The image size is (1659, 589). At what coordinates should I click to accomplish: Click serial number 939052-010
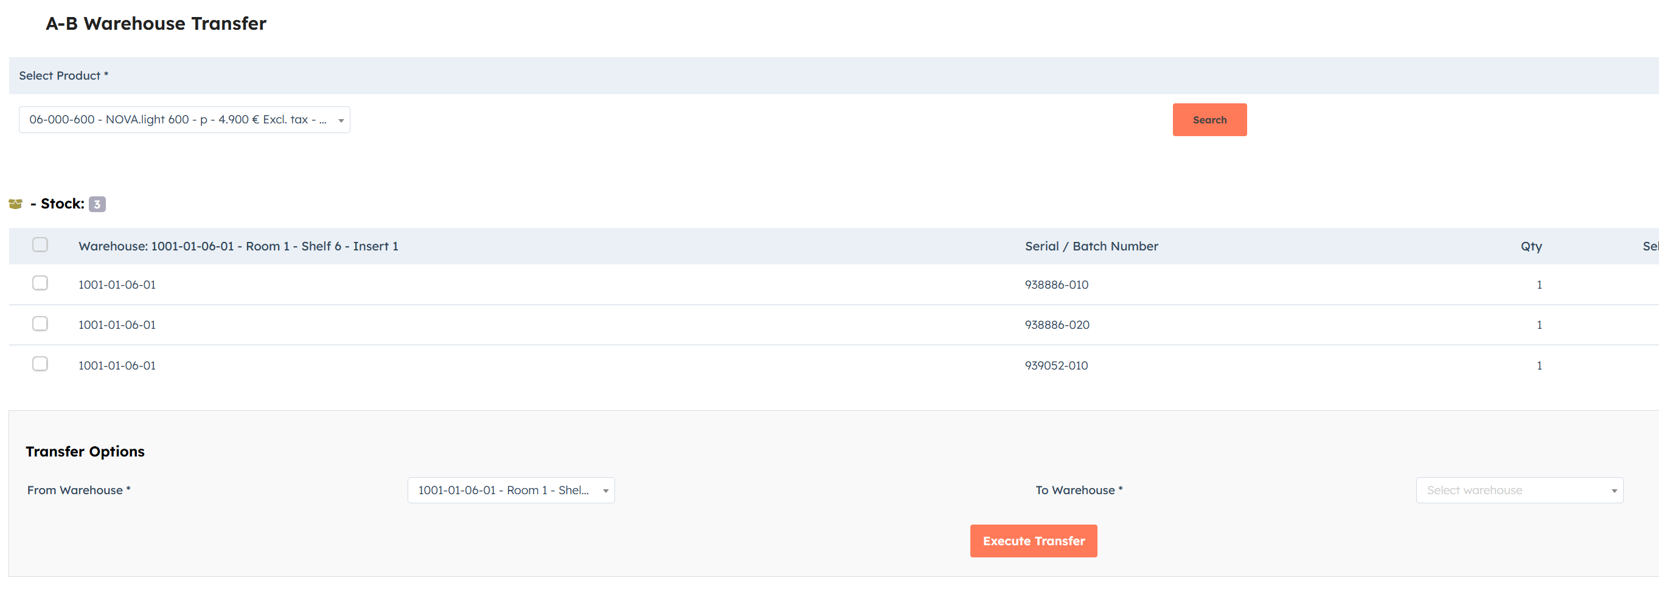[x=1056, y=366]
